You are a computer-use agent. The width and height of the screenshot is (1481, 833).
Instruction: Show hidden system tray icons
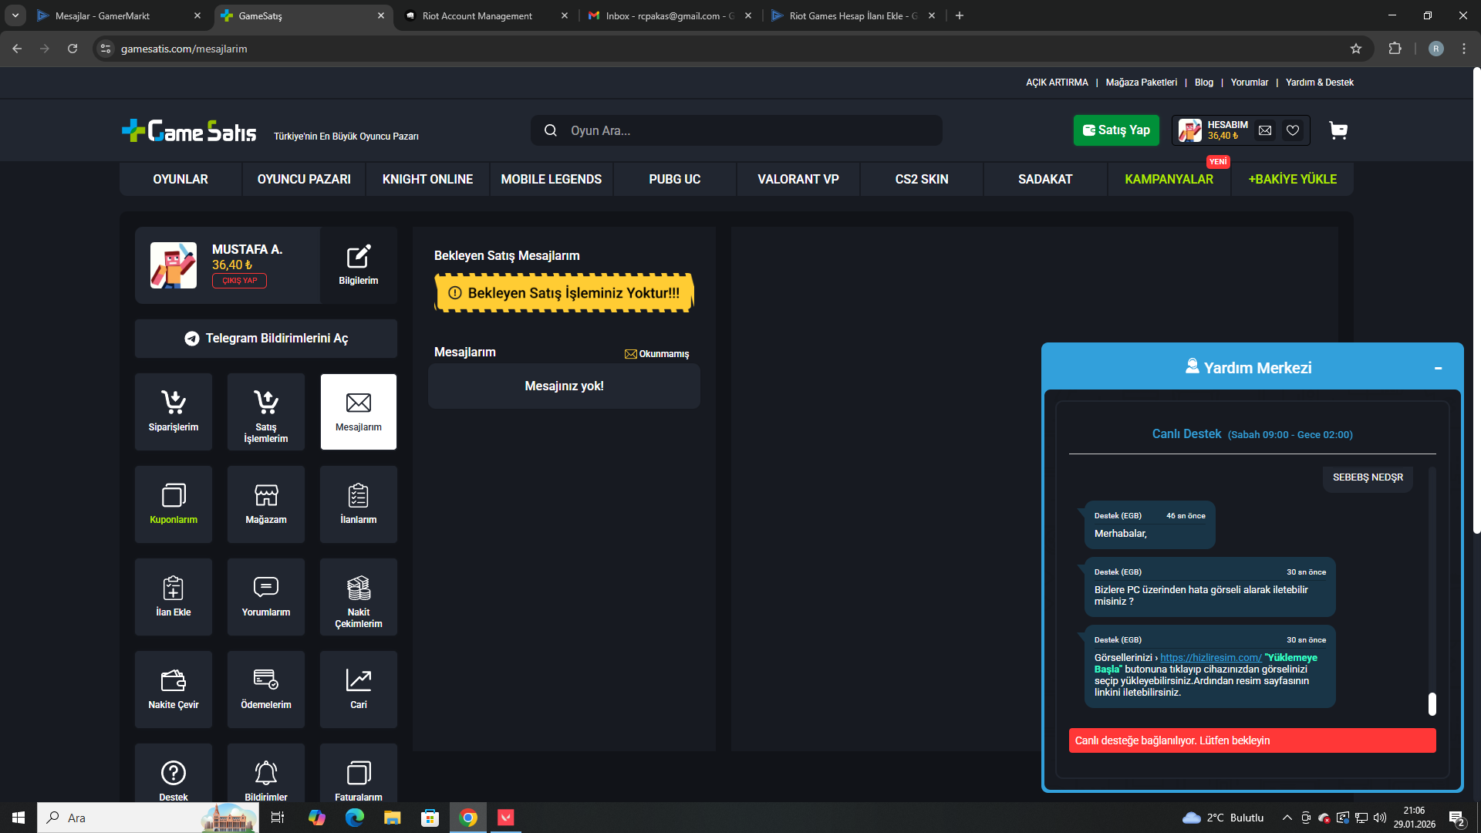1287,818
